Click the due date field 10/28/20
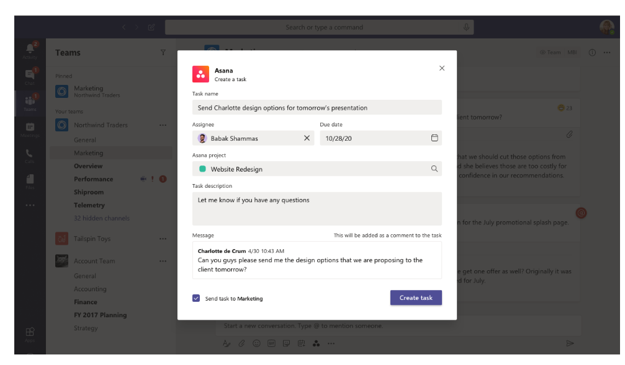 (x=380, y=138)
